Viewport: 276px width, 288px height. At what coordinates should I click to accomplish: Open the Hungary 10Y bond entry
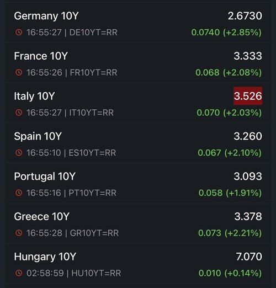click(138, 263)
